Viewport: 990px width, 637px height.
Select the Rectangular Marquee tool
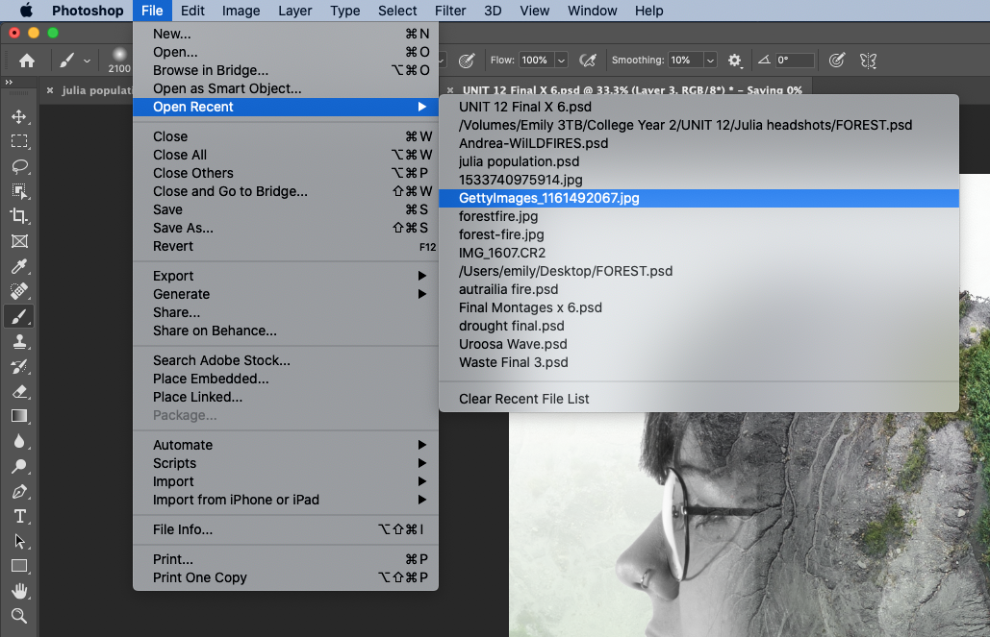point(19,141)
